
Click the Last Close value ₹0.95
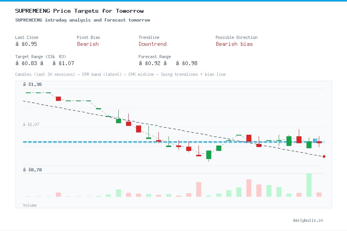27,44
